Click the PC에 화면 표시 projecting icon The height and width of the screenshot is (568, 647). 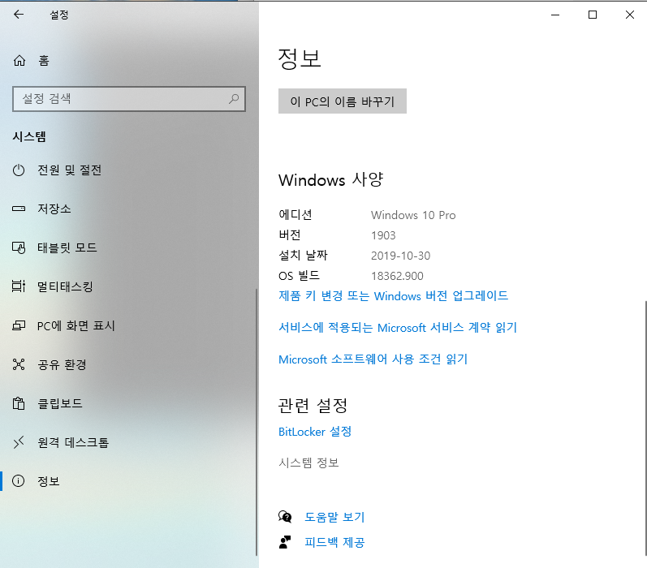(19, 326)
